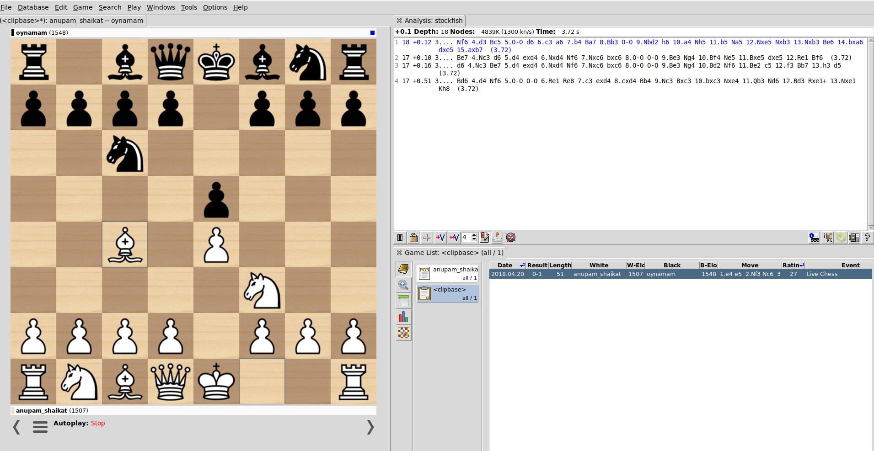The height and width of the screenshot is (451, 874).
Task: Click the white knight on f3
Action: point(262,290)
